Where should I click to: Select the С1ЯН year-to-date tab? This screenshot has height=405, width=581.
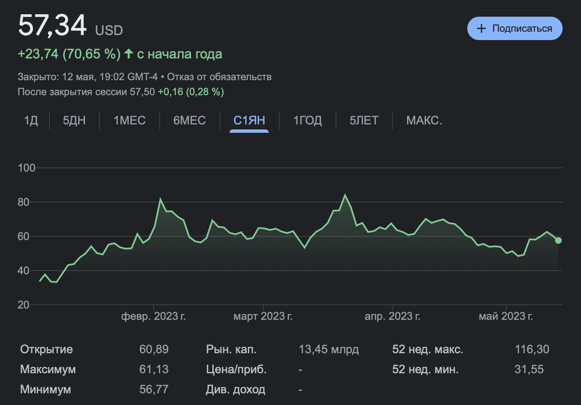pyautogui.click(x=249, y=120)
